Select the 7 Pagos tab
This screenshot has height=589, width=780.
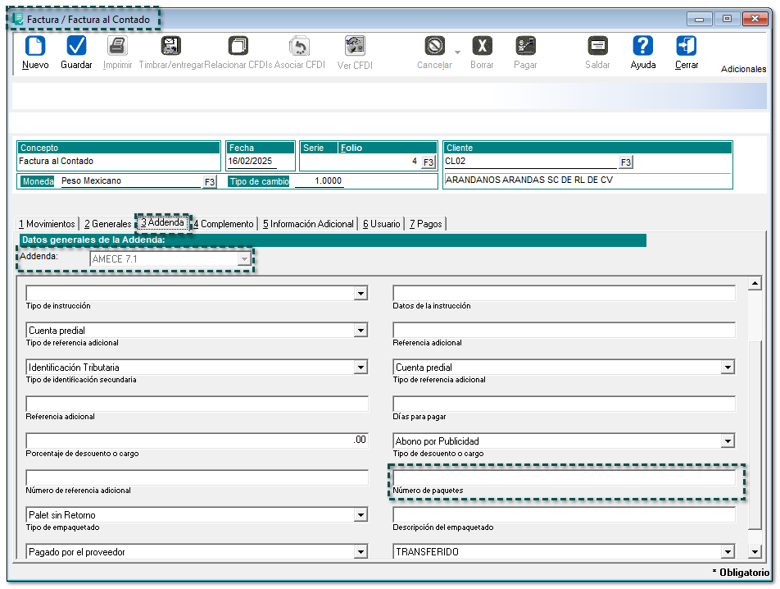[x=425, y=224]
